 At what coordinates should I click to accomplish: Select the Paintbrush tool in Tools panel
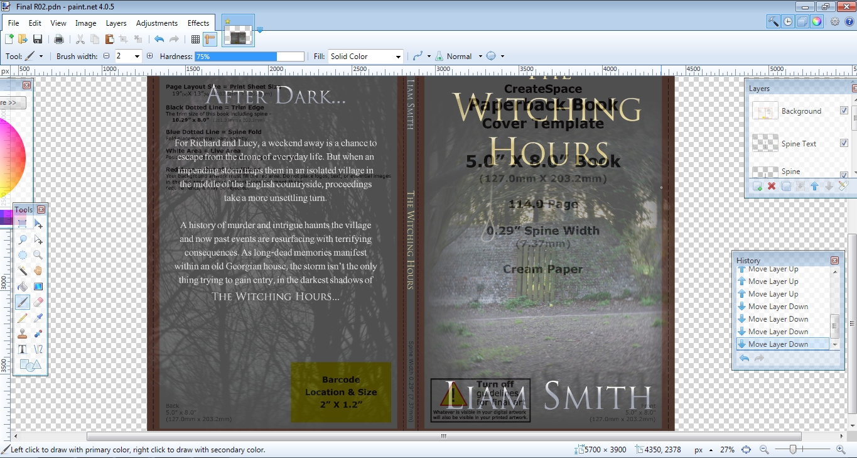point(23,302)
